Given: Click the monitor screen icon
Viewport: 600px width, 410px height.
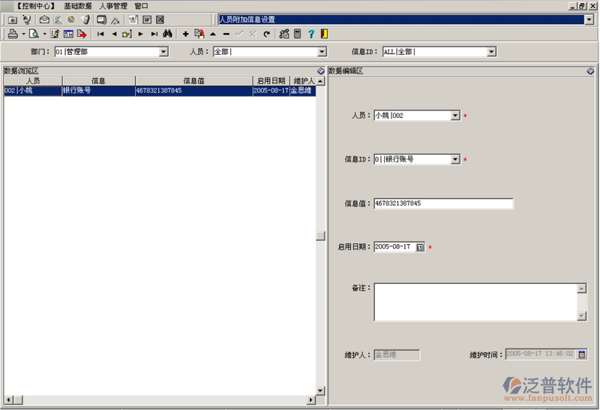Looking at the screenshot, I should click(x=101, y=20).
